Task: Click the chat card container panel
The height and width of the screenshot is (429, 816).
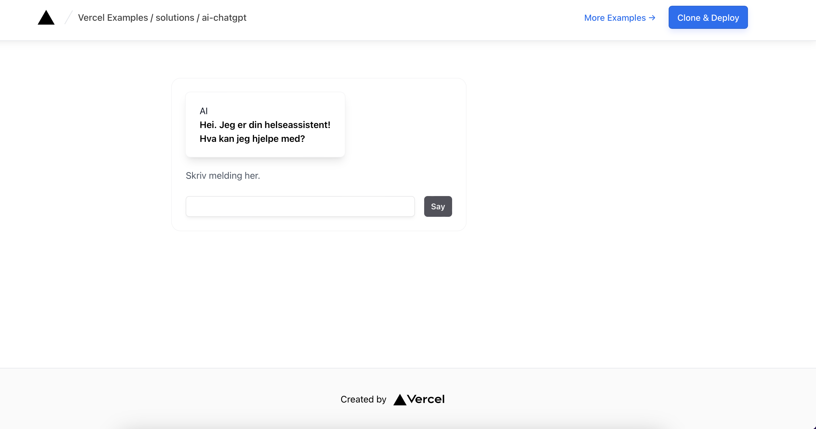Action: 319,154
